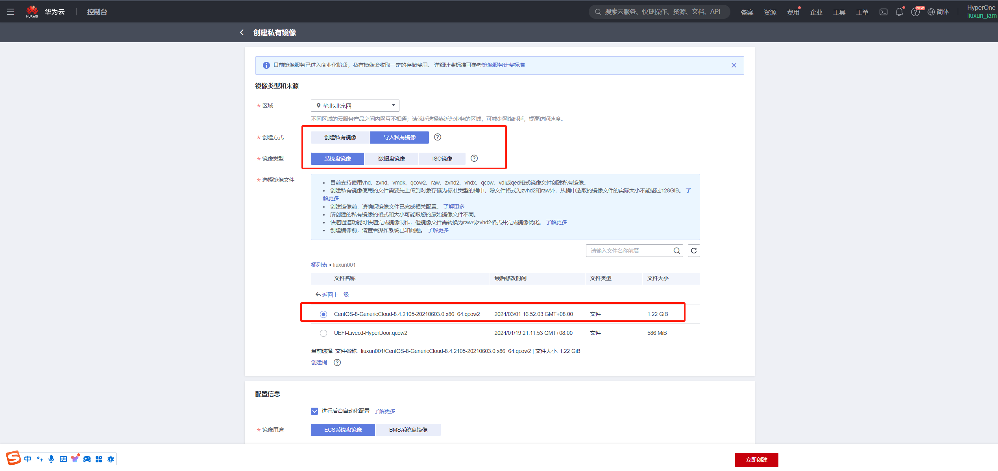This screenshot has height=471, width=998.
Task: Toggle punctuation mode in IME bar
Action: [39, 459]
